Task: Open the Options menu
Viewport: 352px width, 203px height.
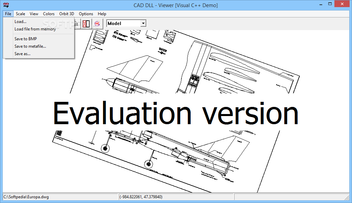Action: point(86,14)
